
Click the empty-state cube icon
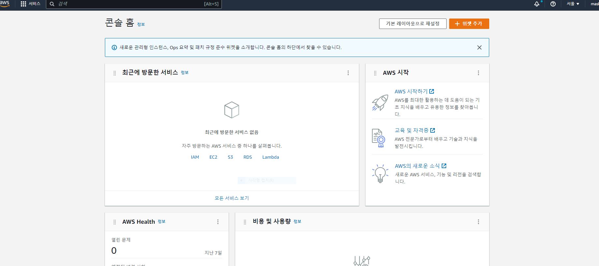point(232,110)
